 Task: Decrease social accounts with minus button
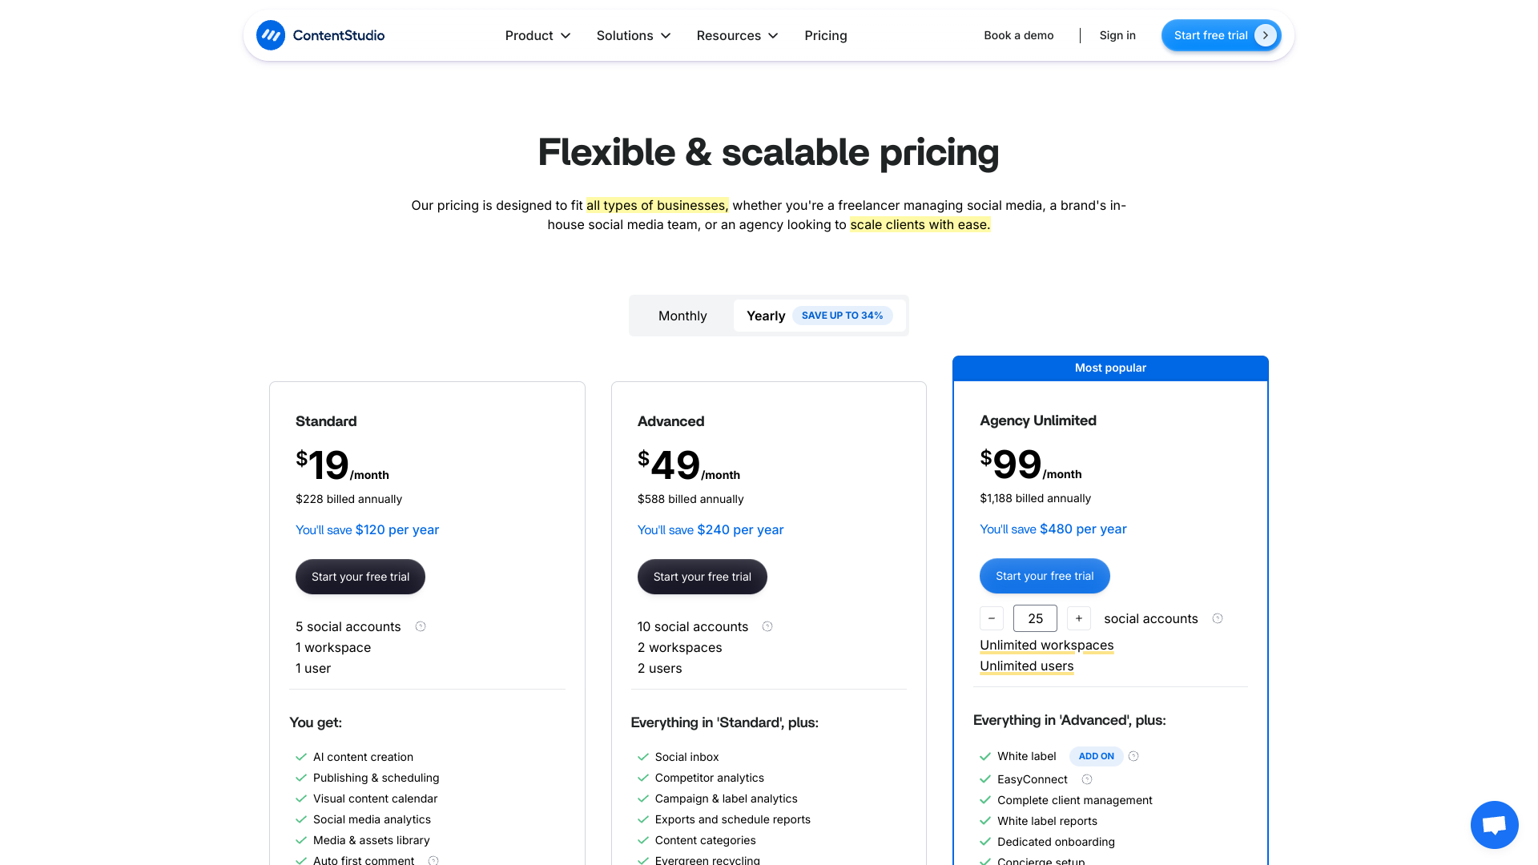point(992,618)
